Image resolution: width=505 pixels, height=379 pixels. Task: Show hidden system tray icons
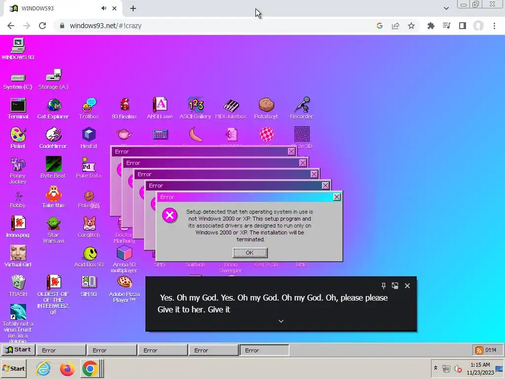[435, 368]
